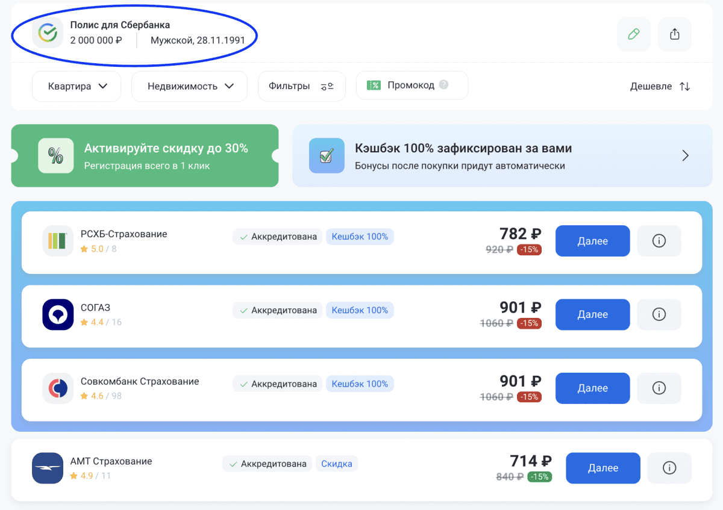Choose Далее for СОГАЗ policy

[592, 314]
